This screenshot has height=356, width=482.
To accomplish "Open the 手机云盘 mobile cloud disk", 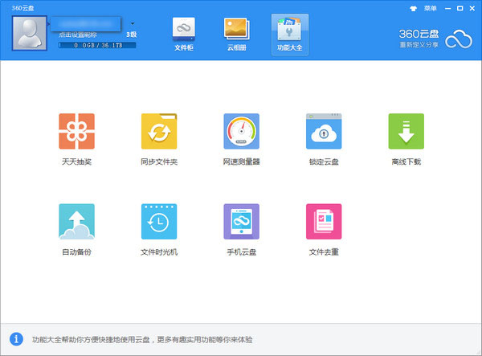I will (241, 222).
